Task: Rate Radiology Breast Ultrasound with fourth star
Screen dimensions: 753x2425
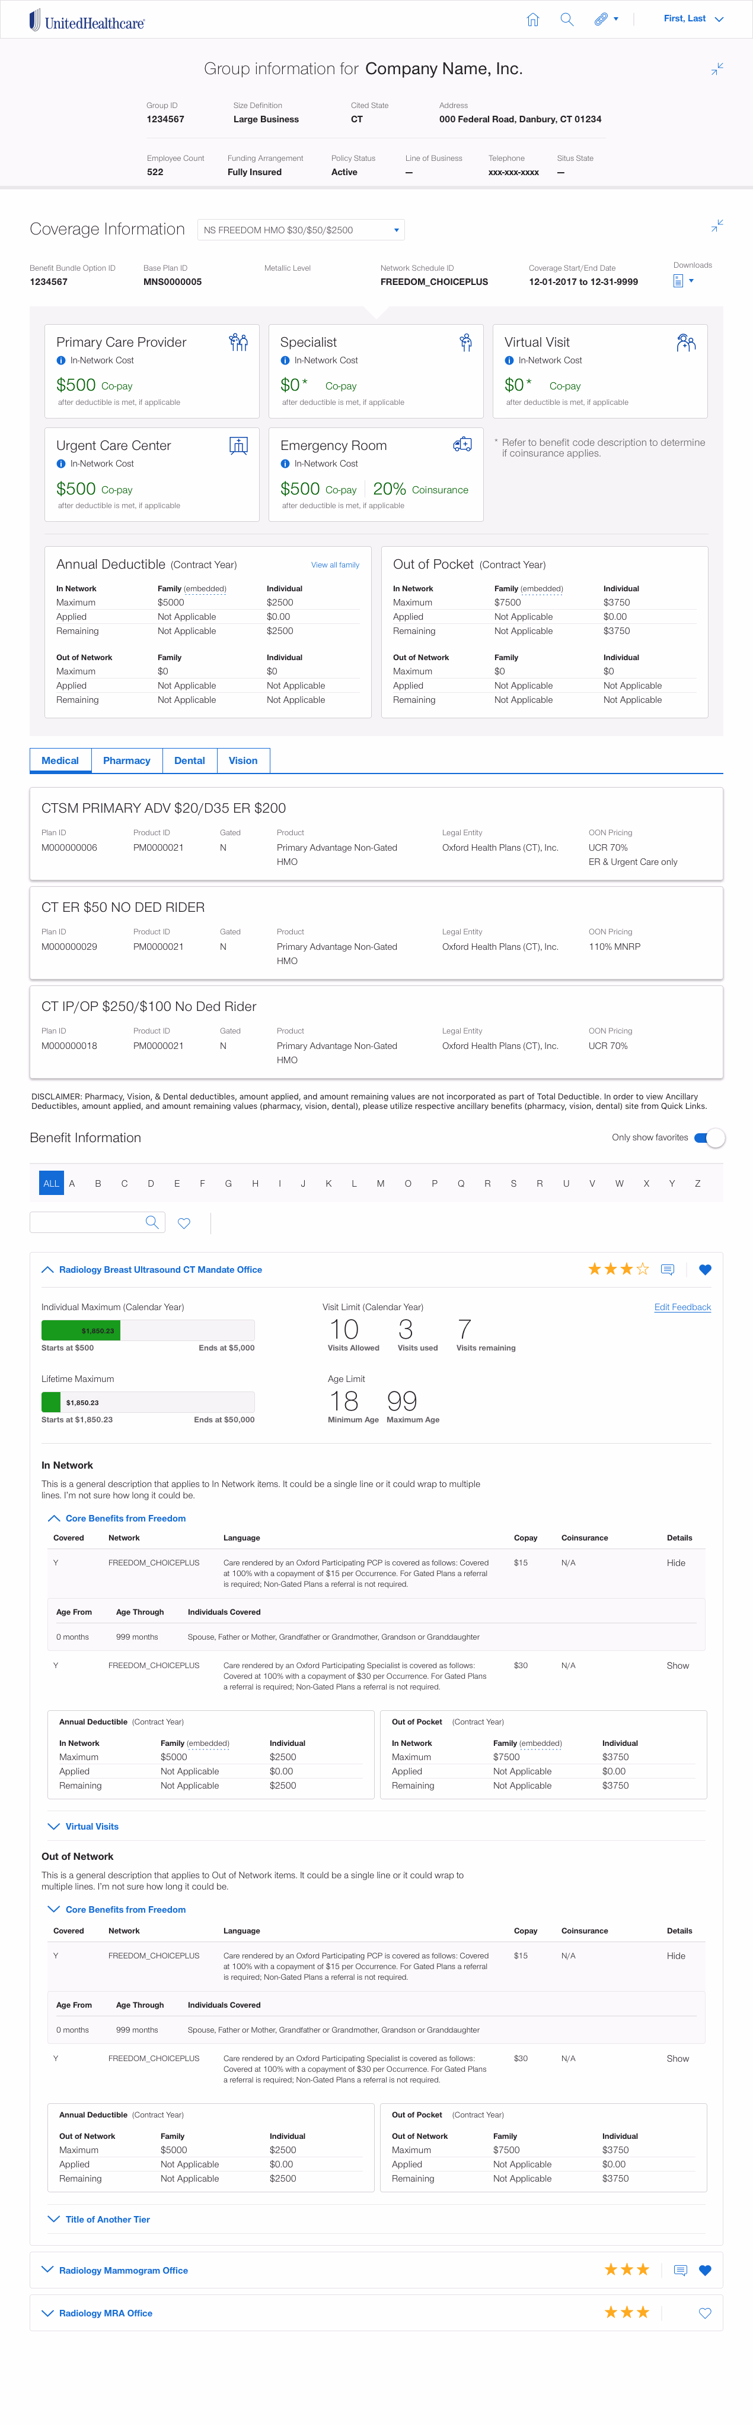Action: [x=643, y=1270]
